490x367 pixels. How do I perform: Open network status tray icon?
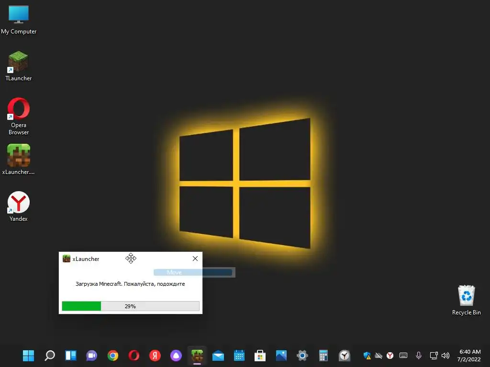click(434, 356)
